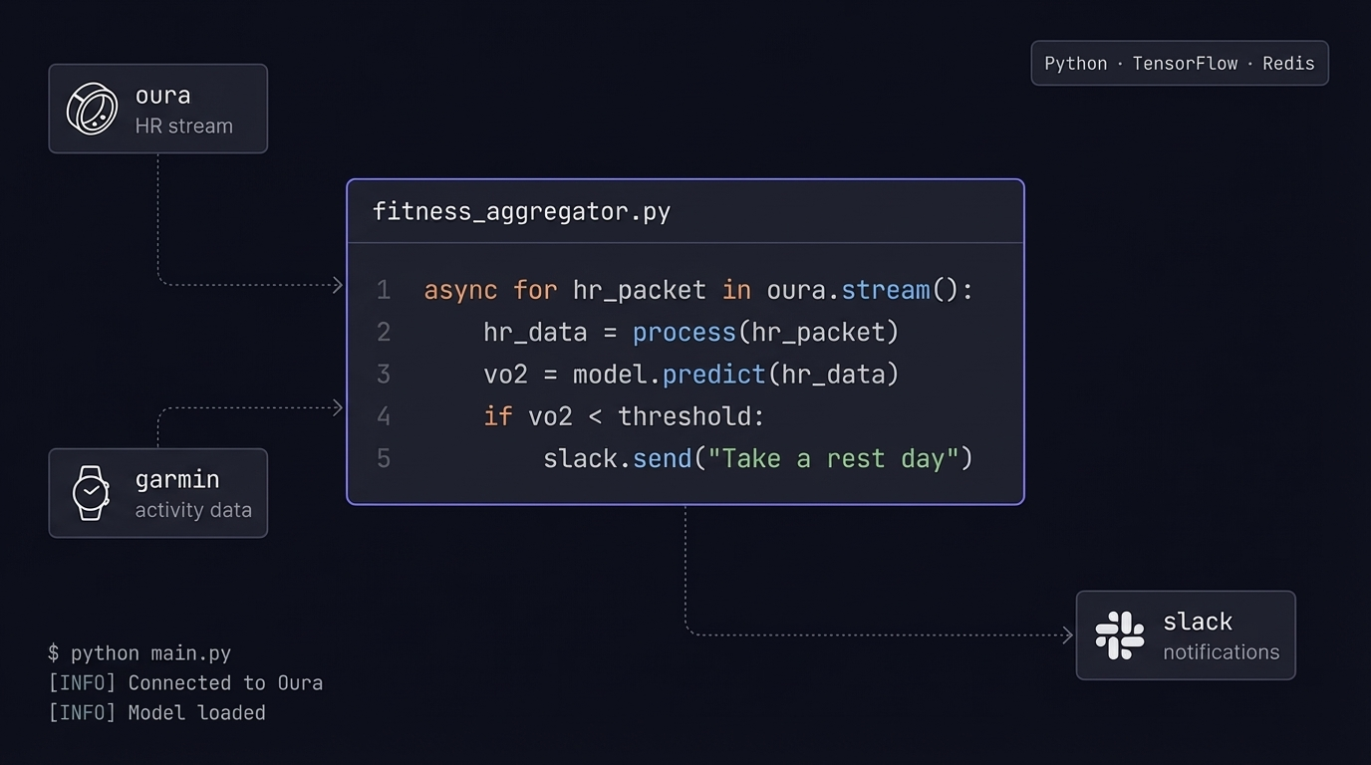The width and height of the screenshot is (1371, 765).
Task: Select the "Take a rest day" string
Action: tap(835, 458)
